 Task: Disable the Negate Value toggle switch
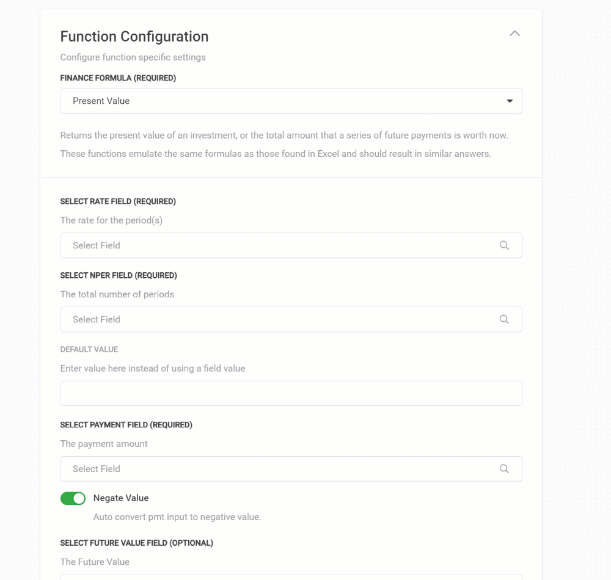(73, 499)
